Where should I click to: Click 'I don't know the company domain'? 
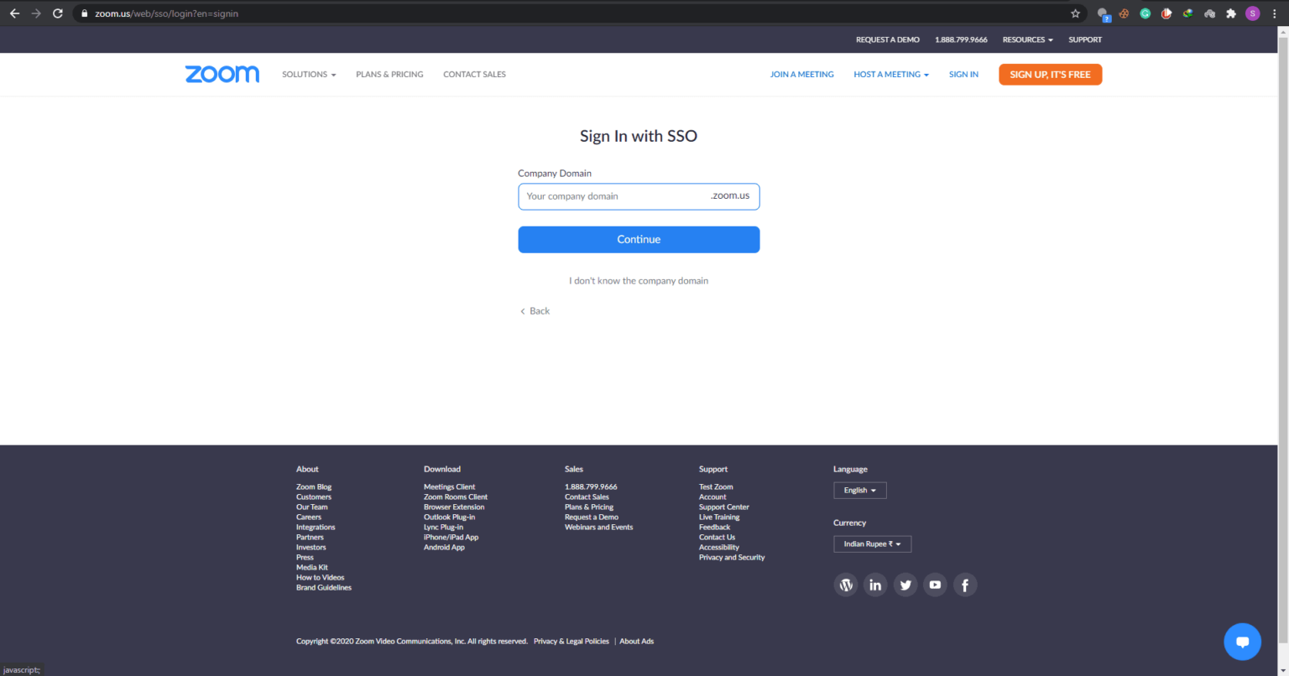pyautogui.click(x=639, y=280)
